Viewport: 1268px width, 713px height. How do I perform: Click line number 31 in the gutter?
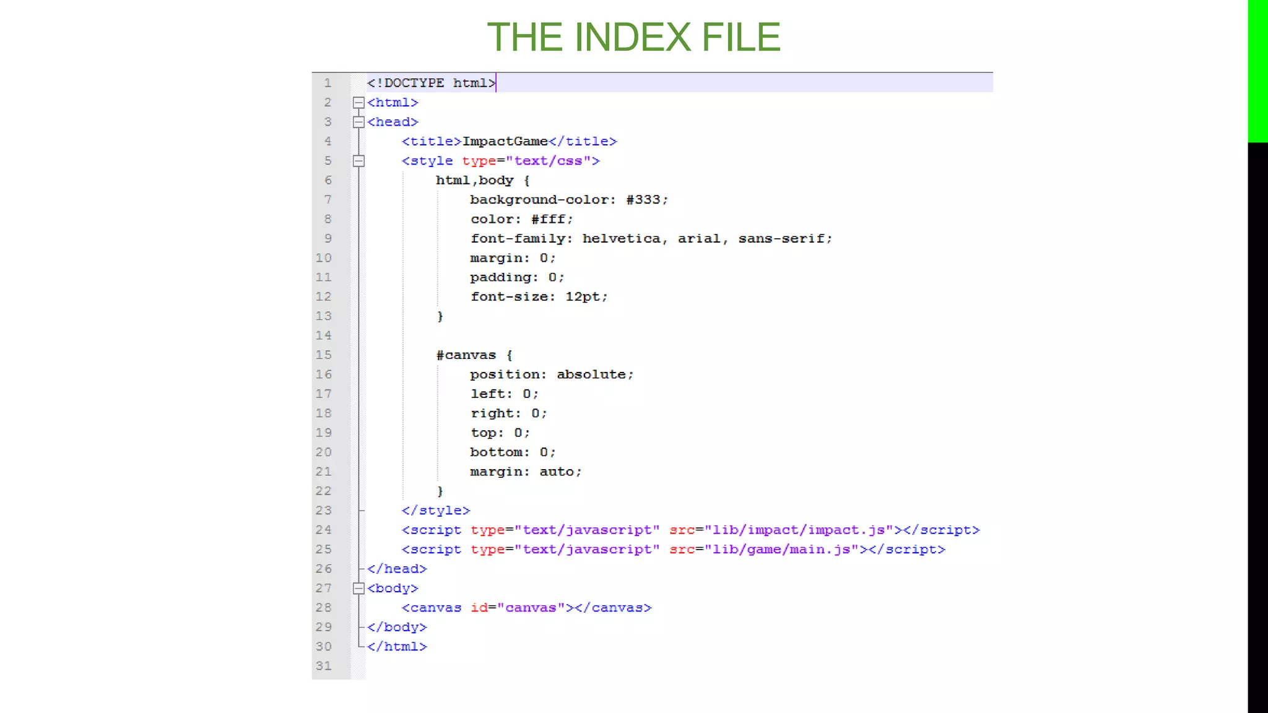[x=324, y=666]
